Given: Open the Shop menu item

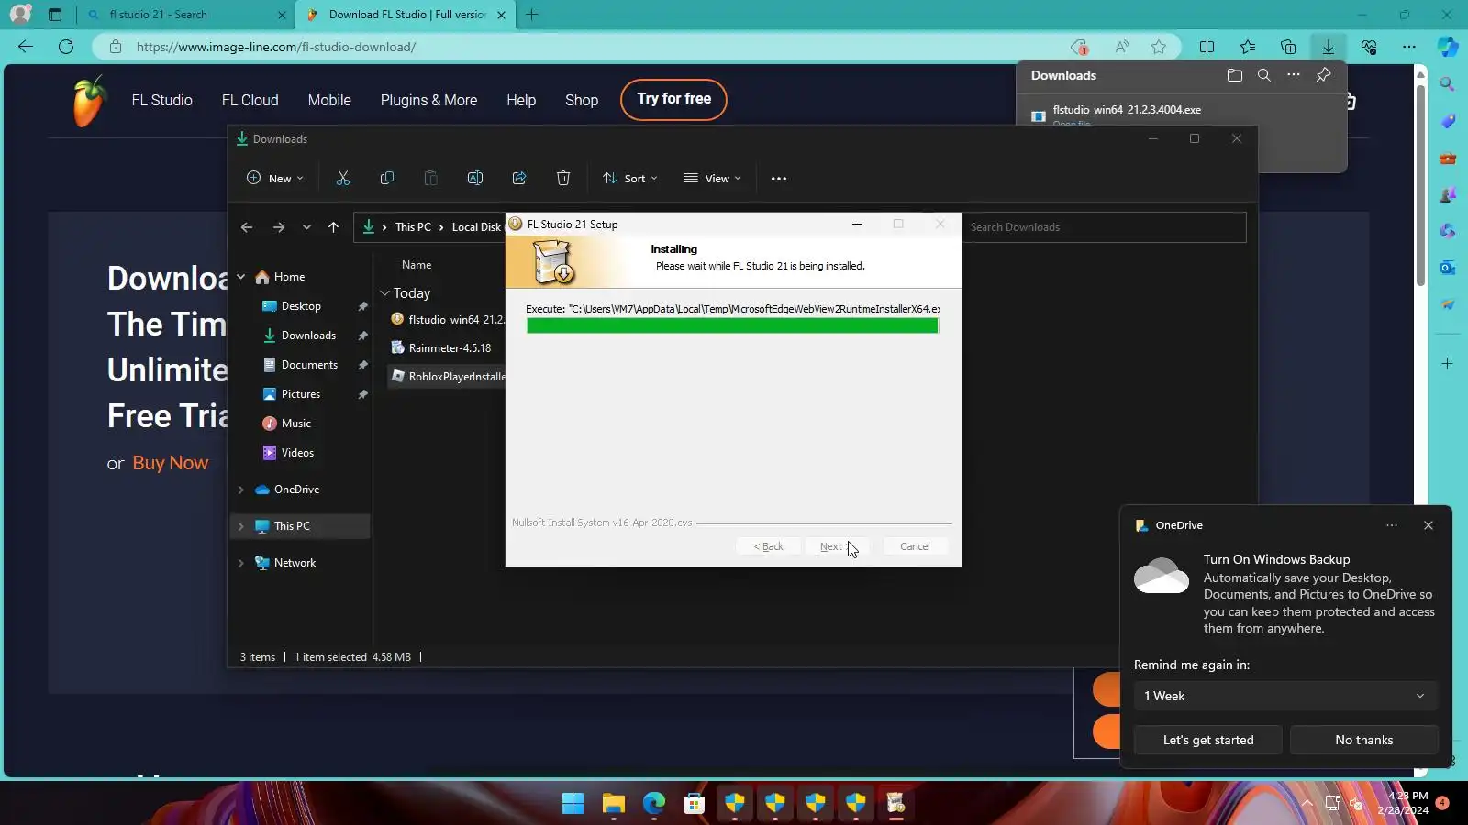Looking at the screenshot, I should pyautogui.click(x=582, y=100).
